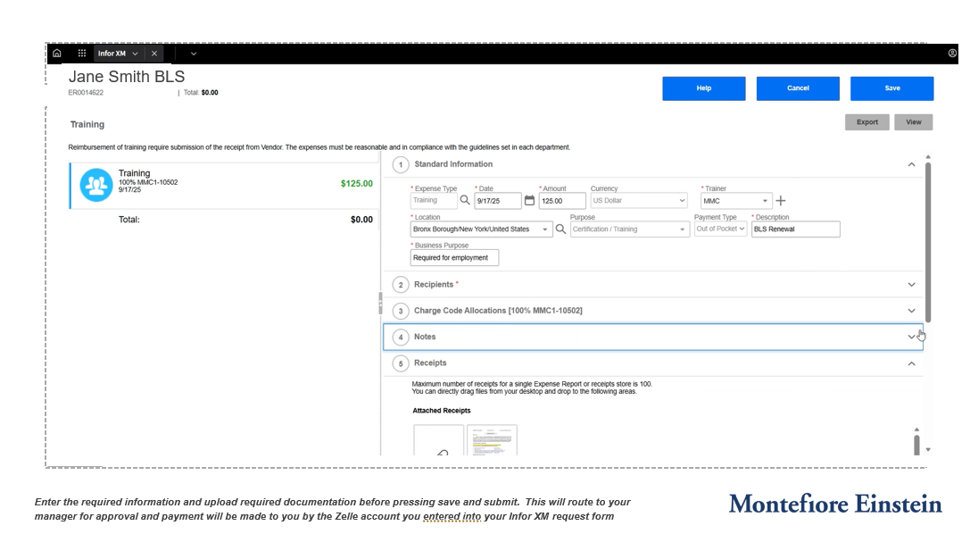Save the expense report
This screenshot has height=542, width=970.
click(x=892, y=88)
